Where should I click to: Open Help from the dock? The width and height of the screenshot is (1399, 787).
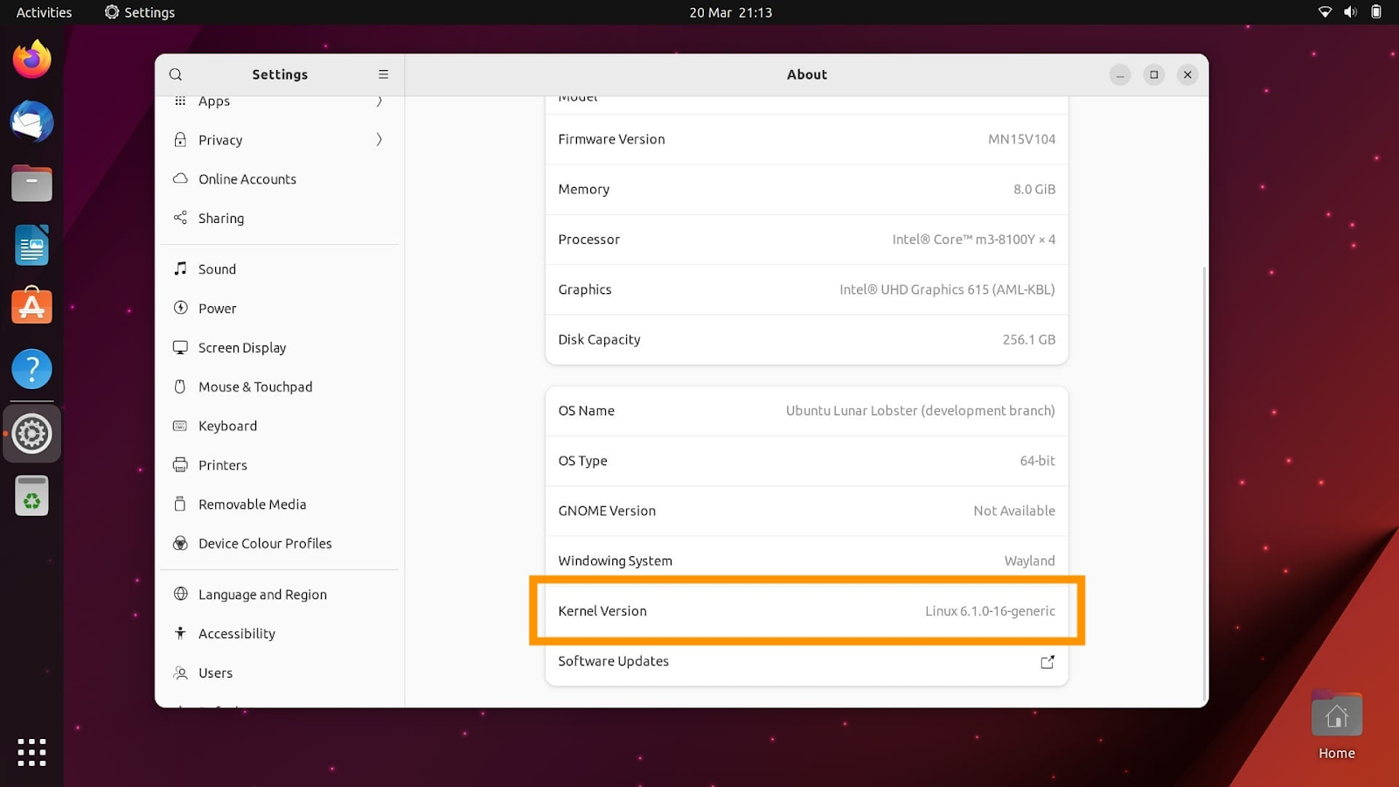click(31, 369)
